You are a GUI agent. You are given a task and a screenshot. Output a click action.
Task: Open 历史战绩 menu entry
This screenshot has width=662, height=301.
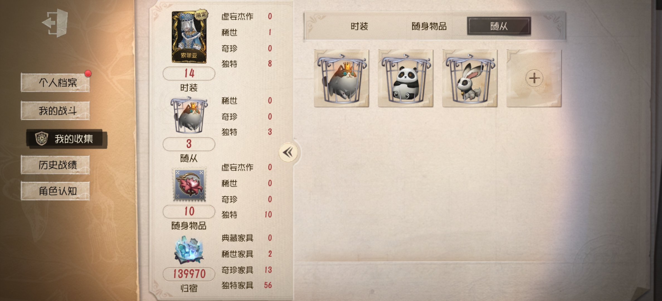point(55,165)
